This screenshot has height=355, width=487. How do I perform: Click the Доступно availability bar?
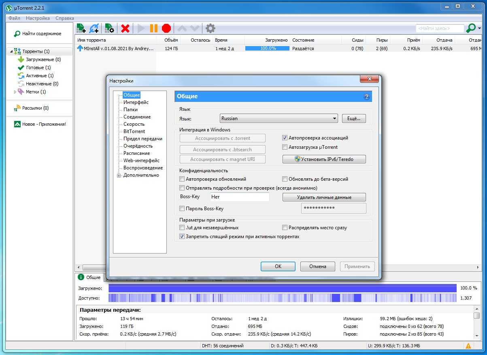(283, 298)
